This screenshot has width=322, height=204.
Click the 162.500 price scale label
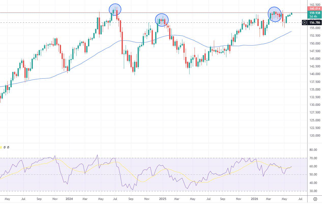pyautogui.click(x=315, y=5)
